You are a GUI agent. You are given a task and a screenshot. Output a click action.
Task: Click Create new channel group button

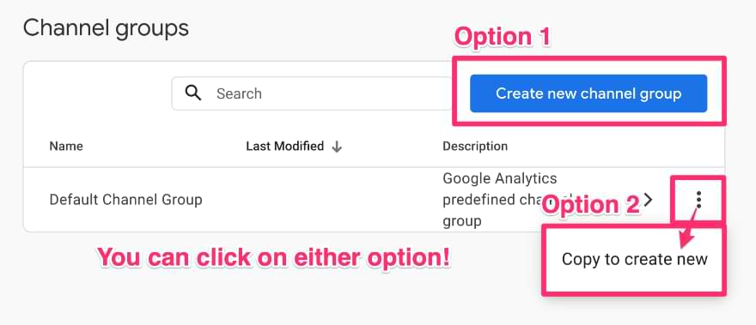coord(588,93)
